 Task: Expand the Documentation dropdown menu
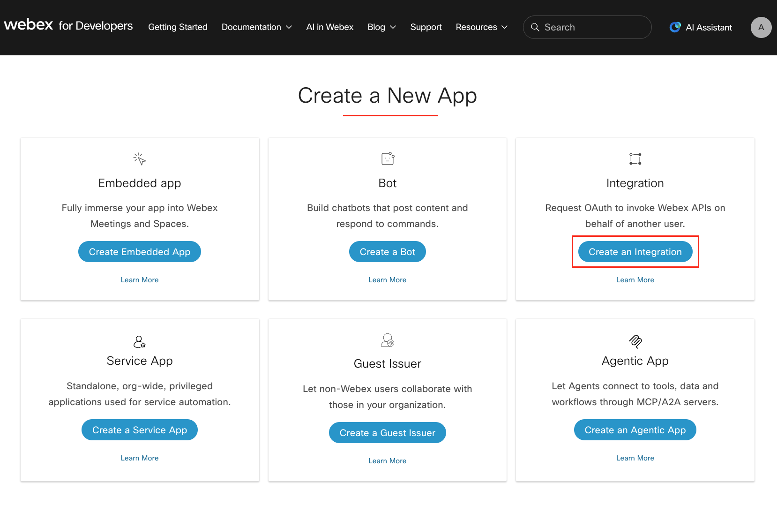[x=257, y=27]
